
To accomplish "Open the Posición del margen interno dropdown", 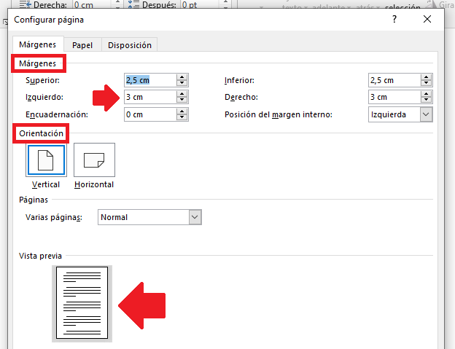I will pyautogui.click(x=426, y=114).
